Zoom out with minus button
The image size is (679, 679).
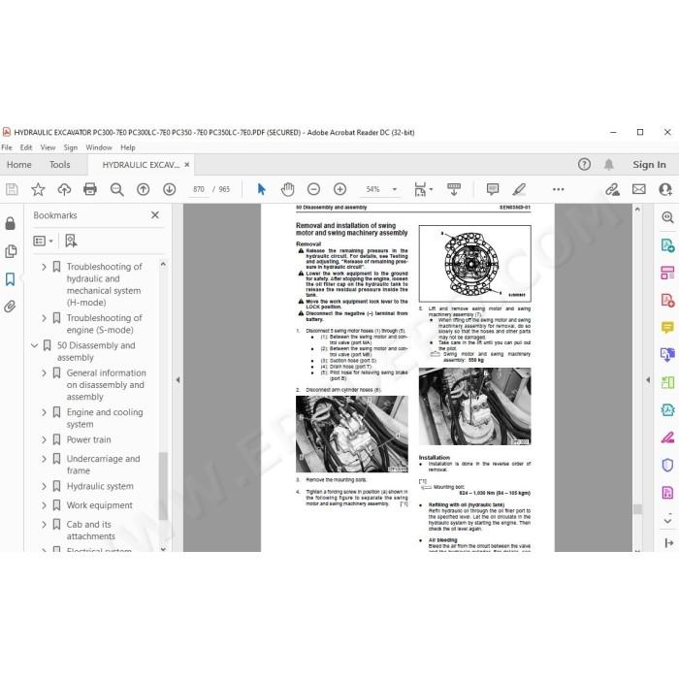click(x=313, y=189)
